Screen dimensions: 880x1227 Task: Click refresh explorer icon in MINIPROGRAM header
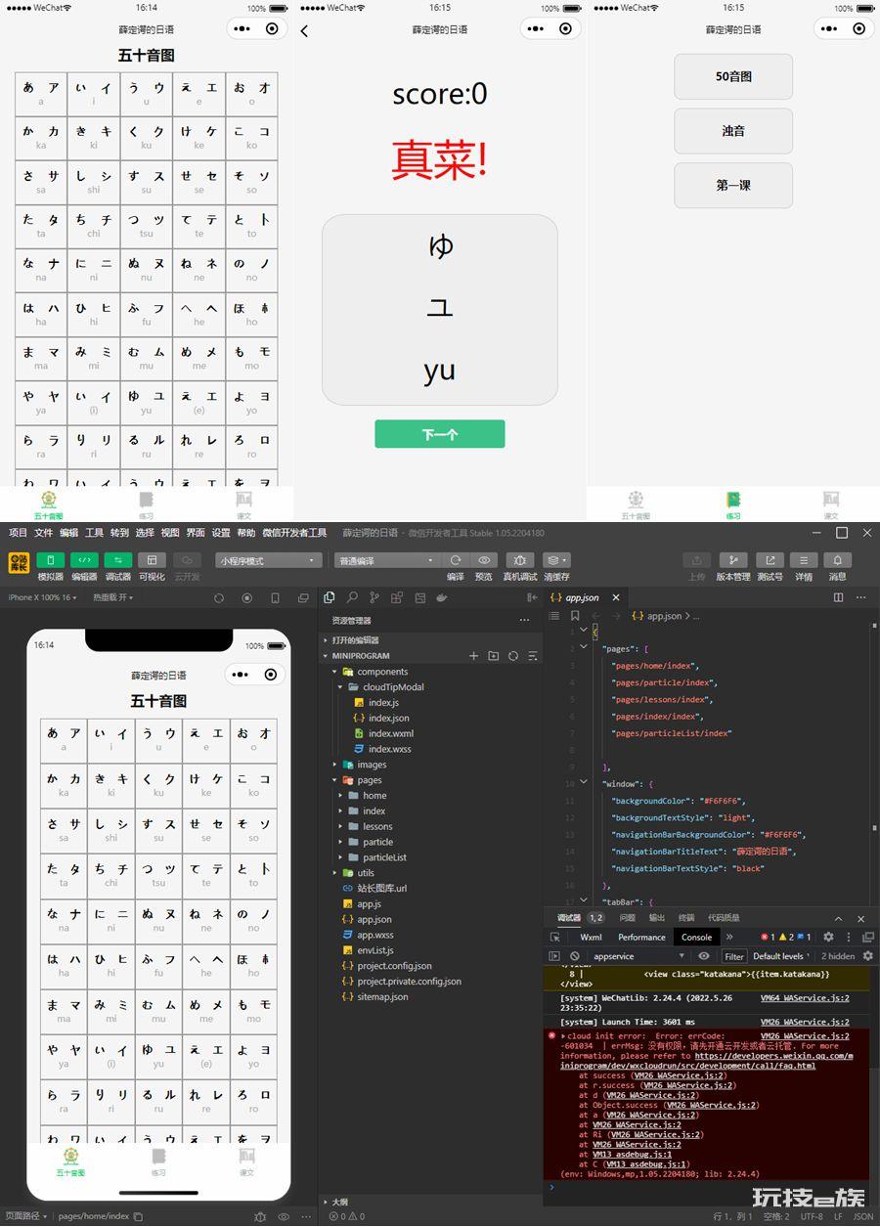coord(513,656)
